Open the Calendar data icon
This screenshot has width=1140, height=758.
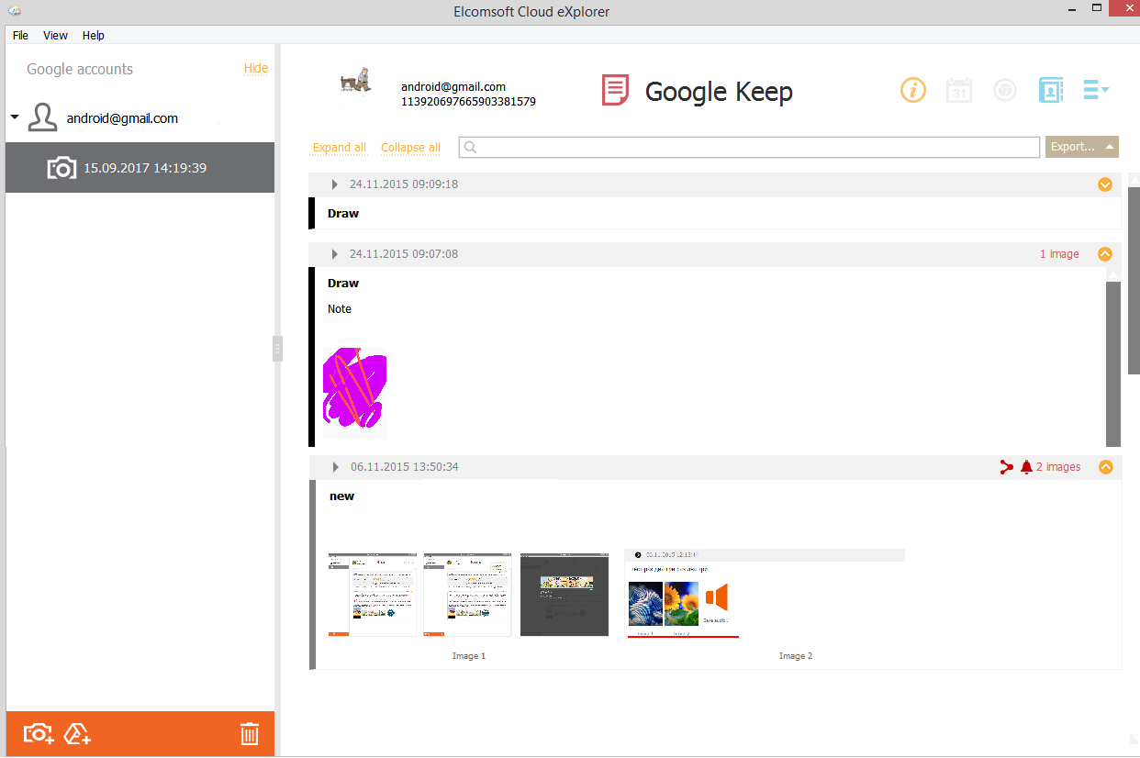[959, 90]
